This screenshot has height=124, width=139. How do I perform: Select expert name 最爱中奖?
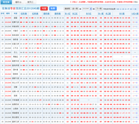pyautogui.click(x=16, y=61)
